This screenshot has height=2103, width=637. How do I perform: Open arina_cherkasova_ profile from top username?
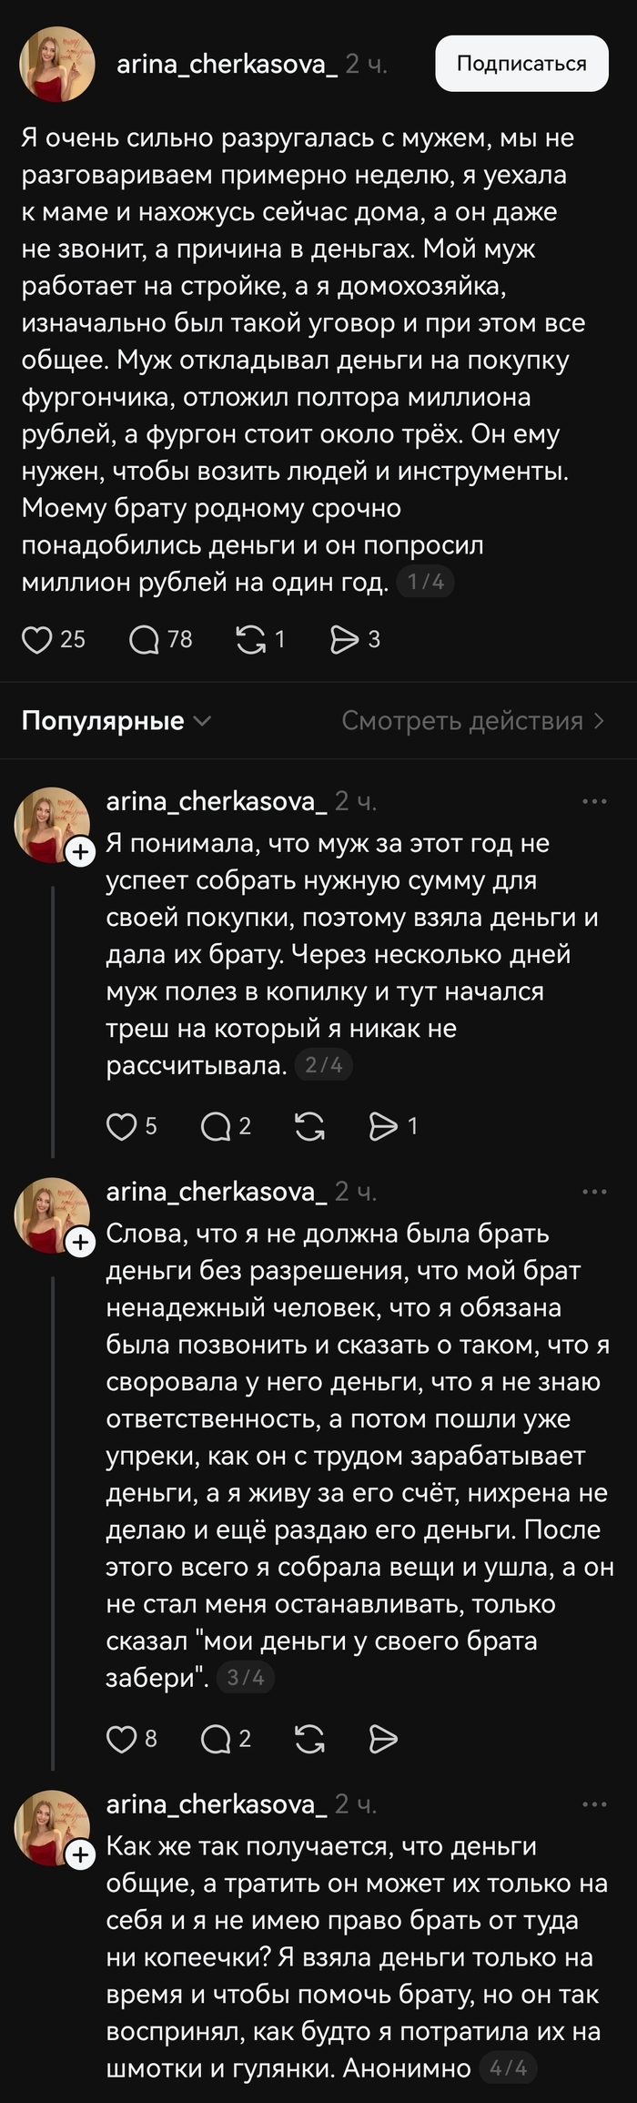(227, 64)
